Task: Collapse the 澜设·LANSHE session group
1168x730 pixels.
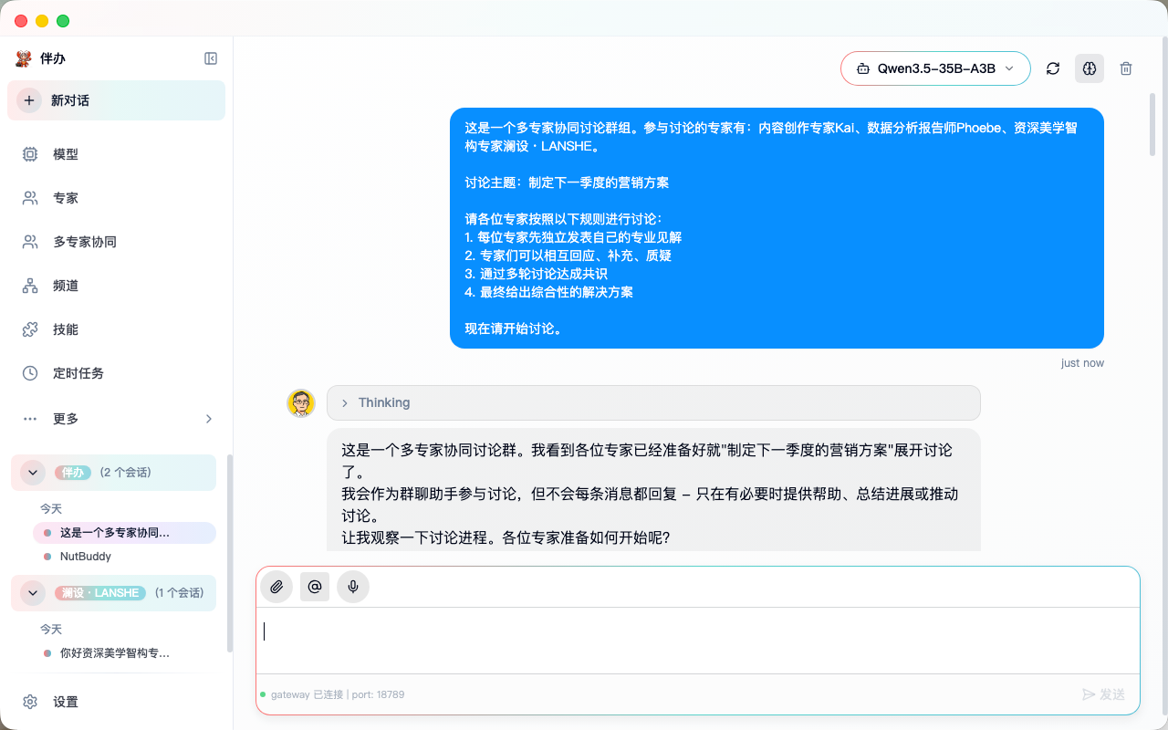Action: coord(32,592)
